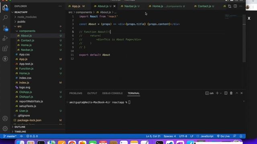Switch to the TERMINAL panel tab
The image size is (257, 144).
click(134, 93)
